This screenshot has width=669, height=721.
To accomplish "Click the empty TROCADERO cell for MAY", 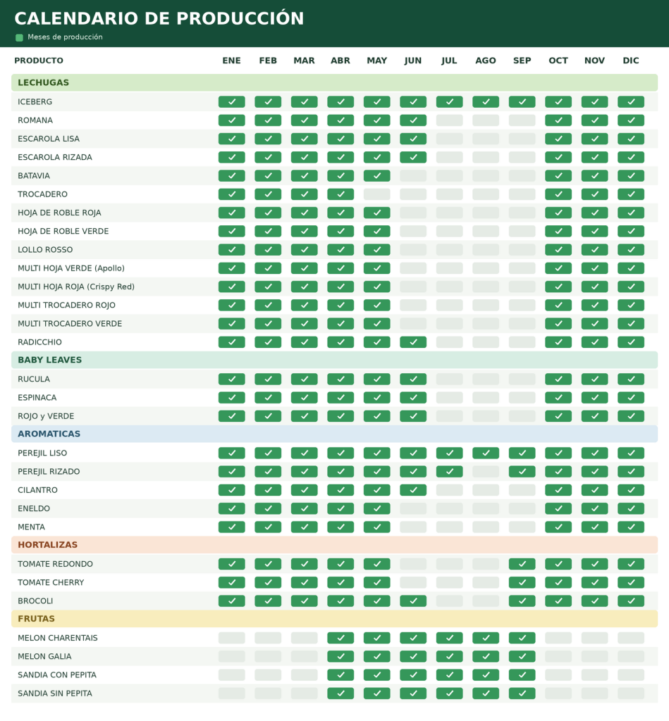I will tap(376, 194).
